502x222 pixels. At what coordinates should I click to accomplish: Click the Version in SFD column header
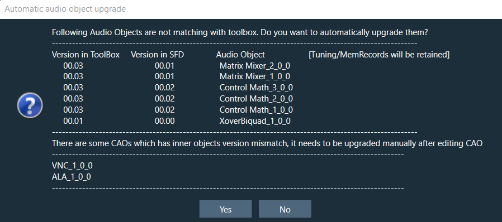pos(158,55)
